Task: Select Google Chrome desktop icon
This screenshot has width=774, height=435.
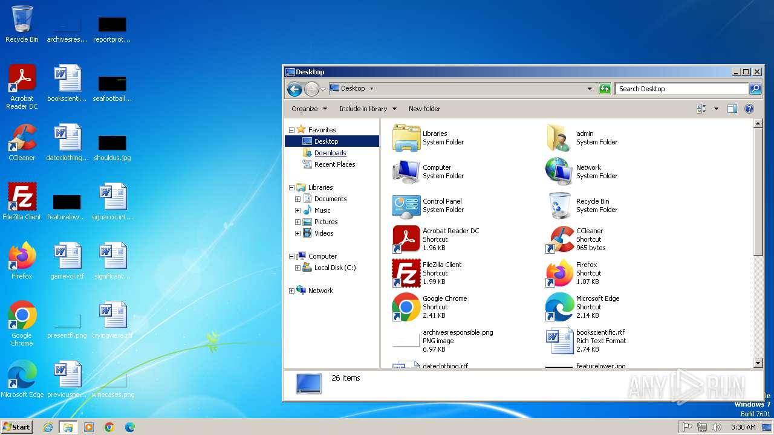Action: coord(22,324)
